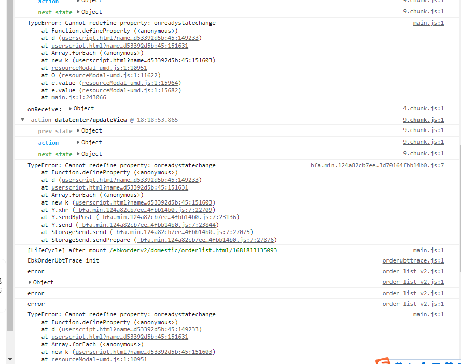This screenshot has height=364, width=461.
Task: Click the Sogou input method icon
Action: (383, 361)
